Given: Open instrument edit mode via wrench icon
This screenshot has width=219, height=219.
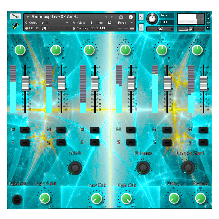Looking at the screenshot, I should pos(15,16).
